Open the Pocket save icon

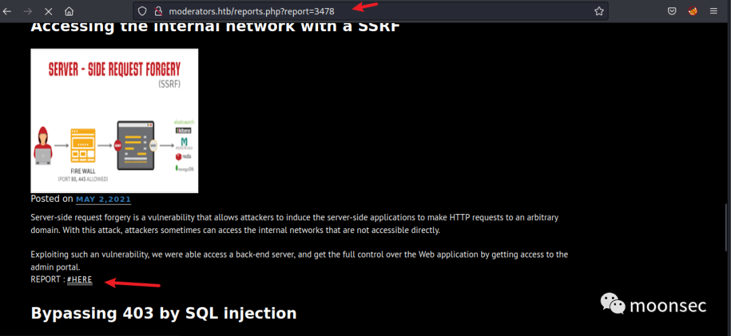pyautogui.click(x=672, y=12)
